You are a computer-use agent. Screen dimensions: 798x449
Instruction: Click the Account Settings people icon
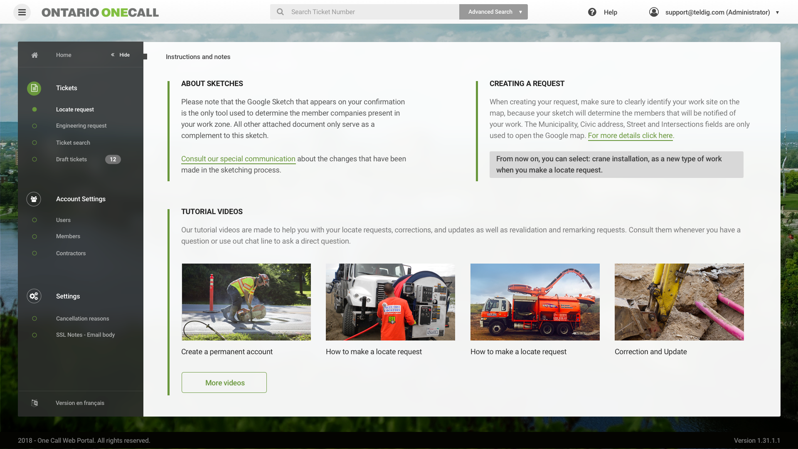click(x=34, y=199)
